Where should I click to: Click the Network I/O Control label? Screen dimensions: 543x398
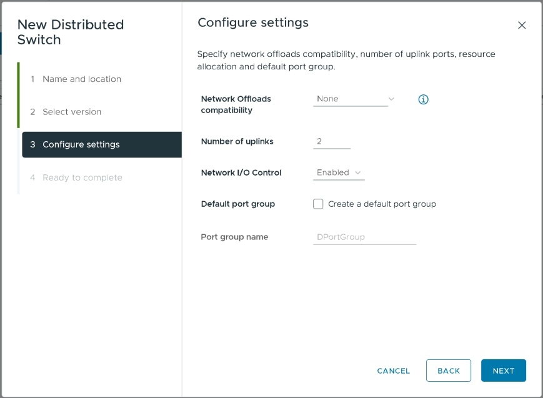pyautogui.click(x=241, y=172)
